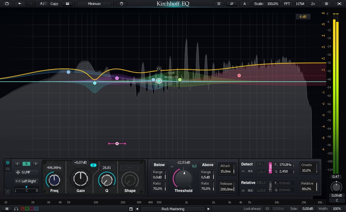Open the 2x oversampling dropdown
The image size is (346, 212).
(313, 4)
